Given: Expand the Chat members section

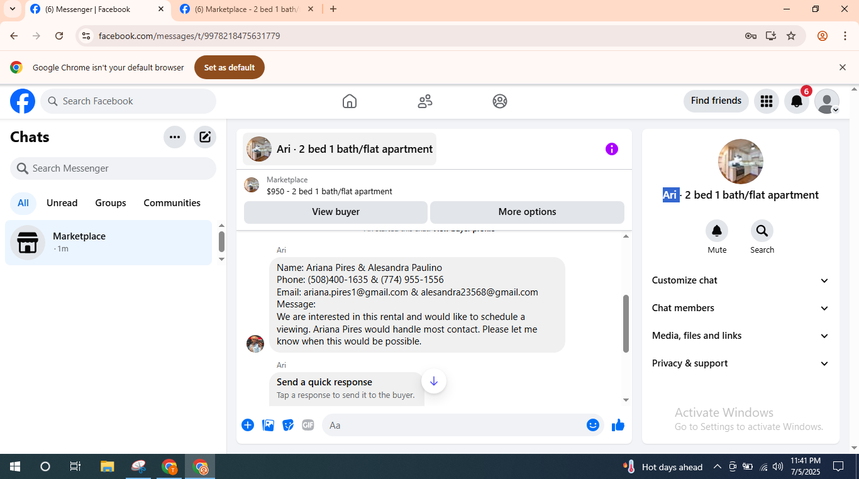Looking at the screenshot, I should [x=741, y=308].
